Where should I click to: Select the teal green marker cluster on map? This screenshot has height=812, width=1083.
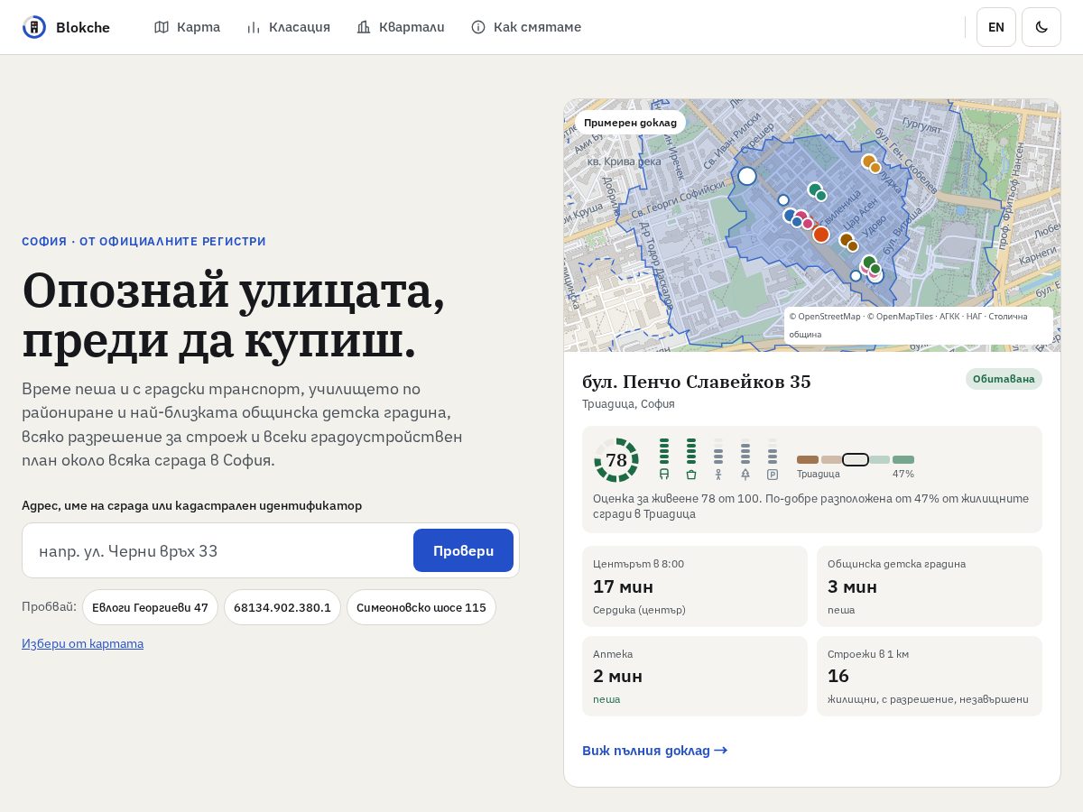click(818, 192)
